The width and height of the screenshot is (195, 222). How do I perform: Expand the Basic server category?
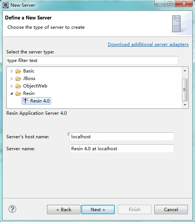click(12, 71)
